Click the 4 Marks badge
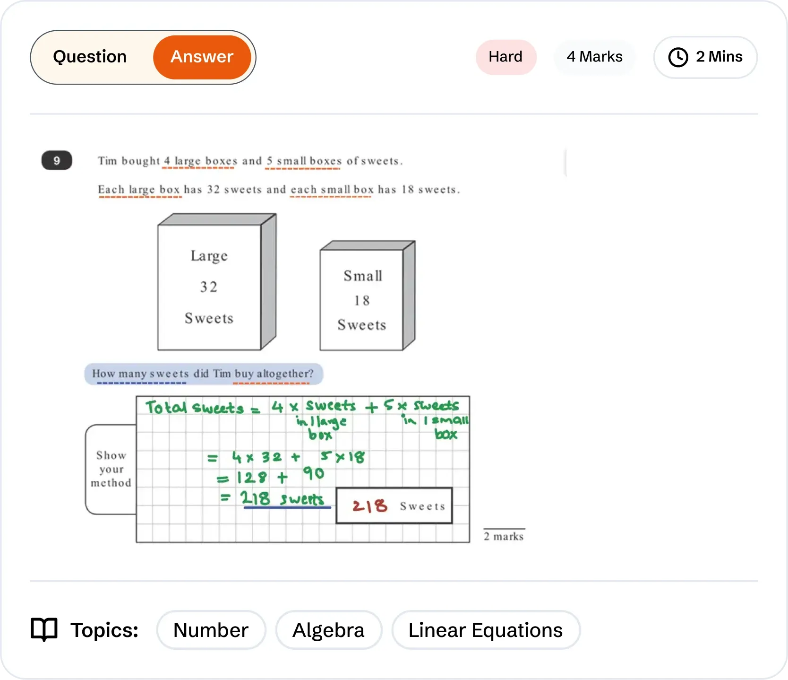The width and height of the screenshot is (788, 680). click(594, 57)
